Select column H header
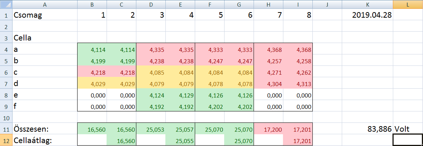 (268, 4)
